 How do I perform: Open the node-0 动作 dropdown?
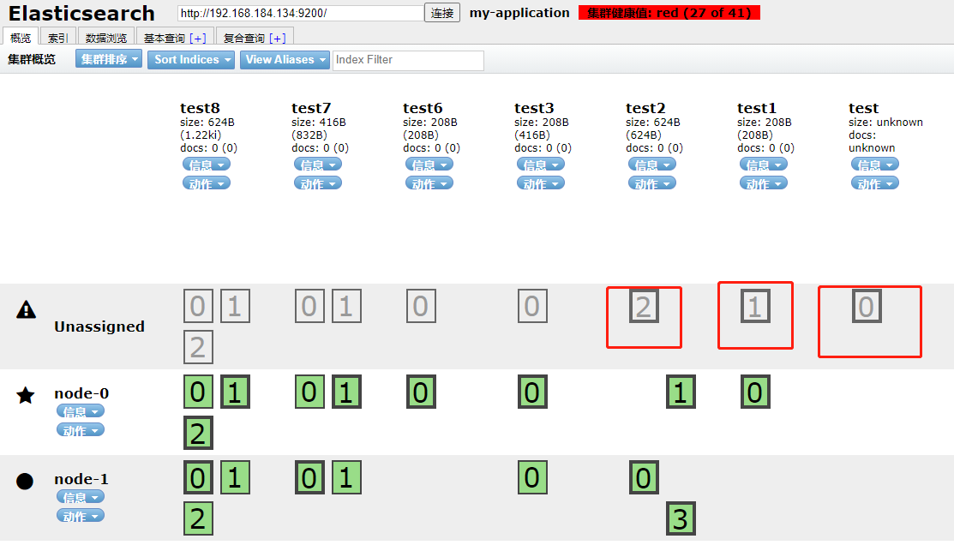pyautogui.click(x=81, y=430)
